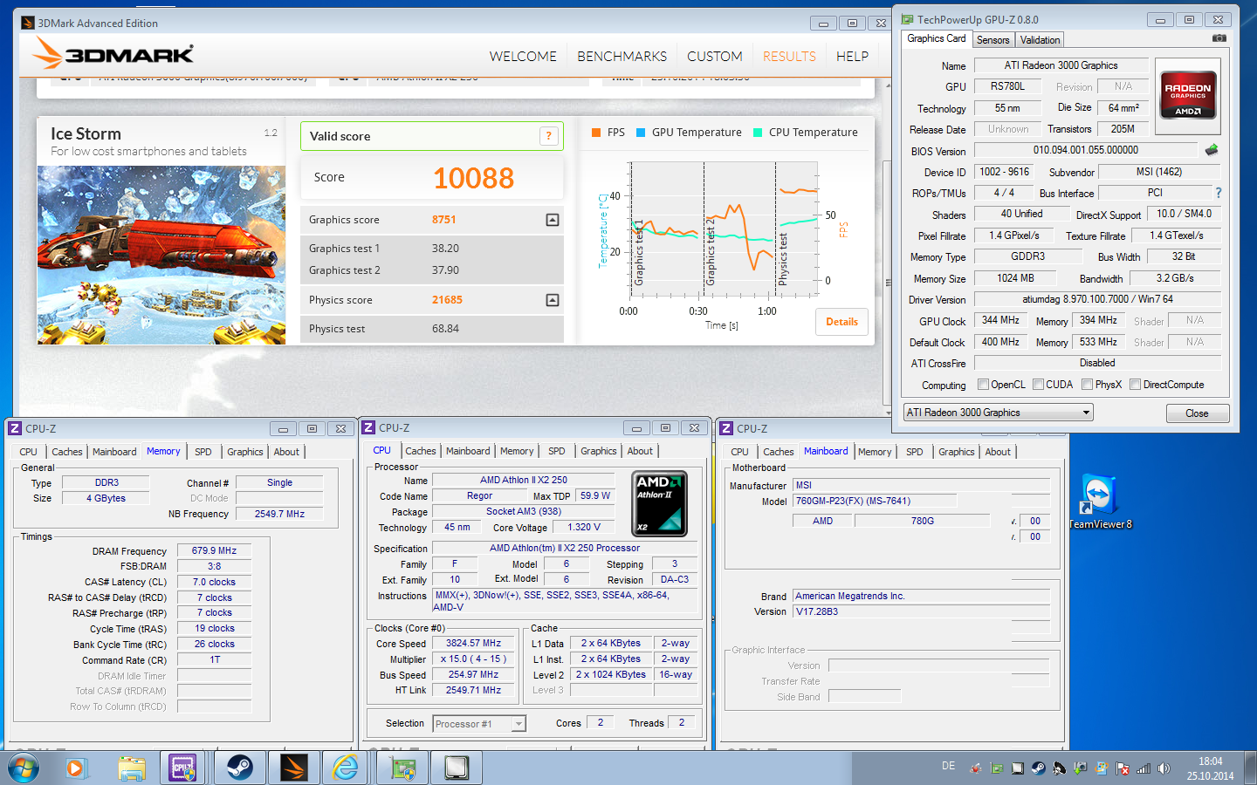Click the network signal tray icon

click(1143, 768)
